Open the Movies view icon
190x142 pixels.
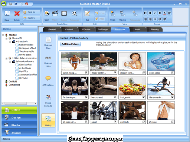(x=122, y=14)
